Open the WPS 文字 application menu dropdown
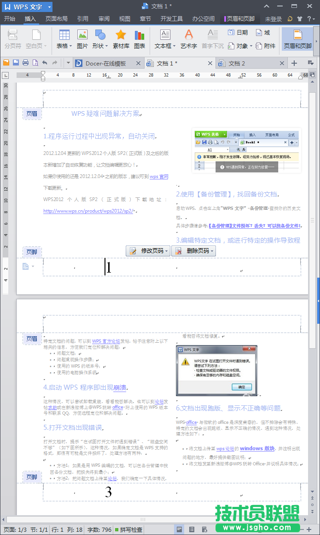Image resolution: width=320 pixels, height=535 pixels. pos(50,6)
